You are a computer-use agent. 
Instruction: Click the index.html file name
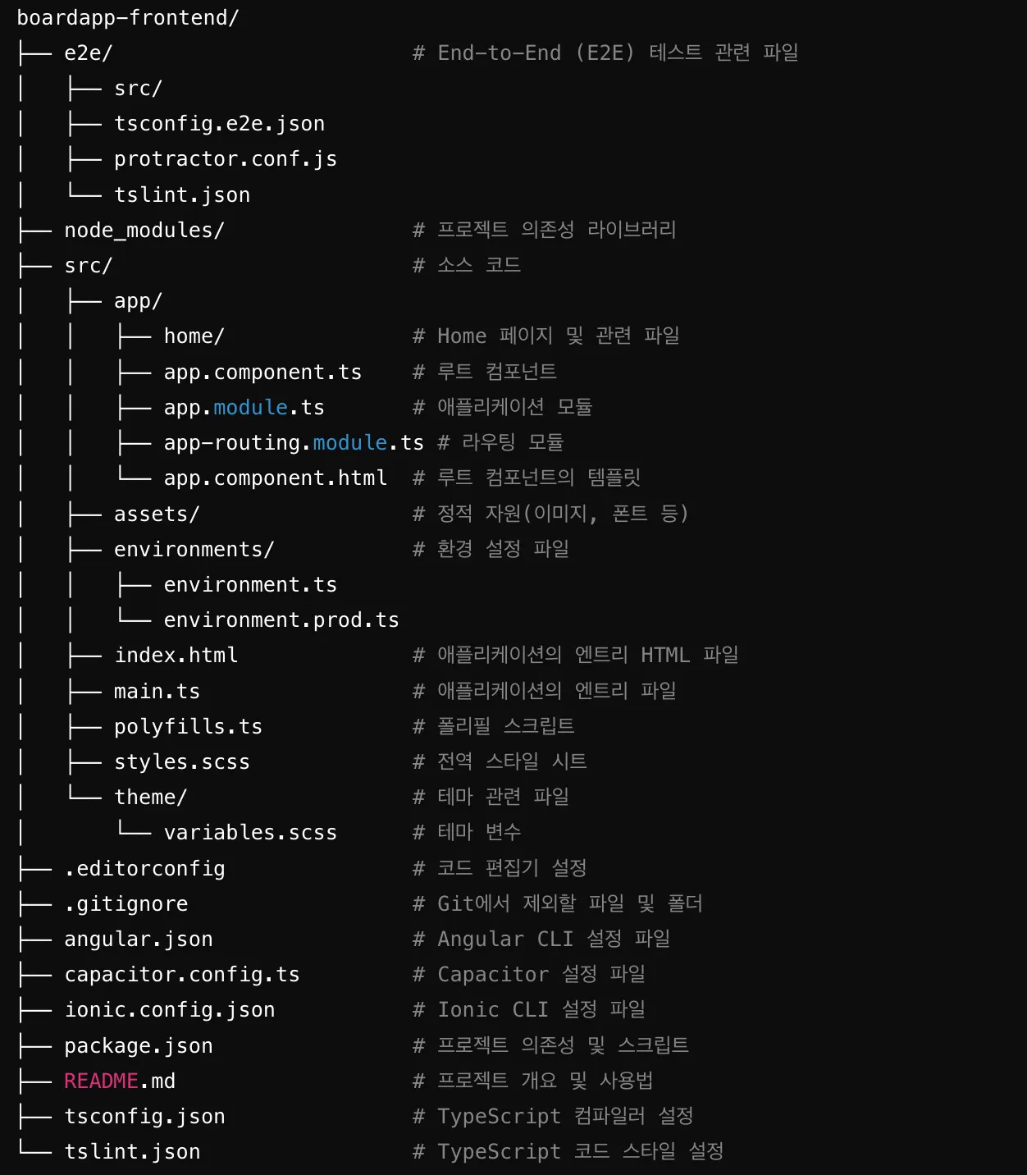176,656
